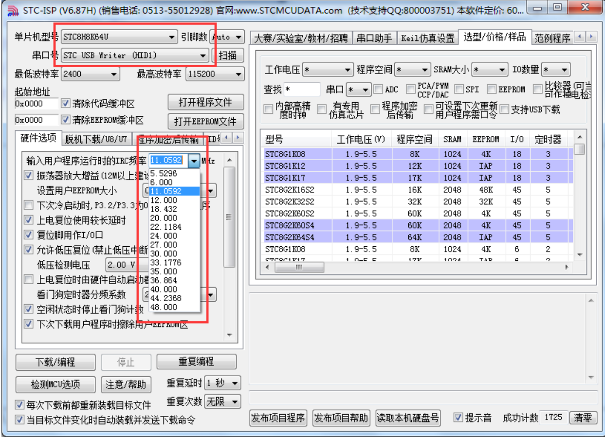The image size is (605, 437).
Task: Click right arrow of chip table horizontal scrollbar
Action: 566,267
